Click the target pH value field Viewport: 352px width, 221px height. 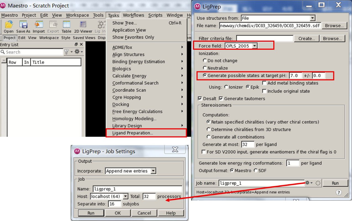(296, 75)
